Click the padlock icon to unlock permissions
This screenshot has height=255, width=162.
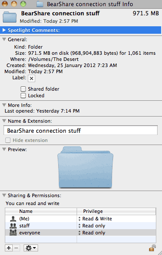point(152,248)
